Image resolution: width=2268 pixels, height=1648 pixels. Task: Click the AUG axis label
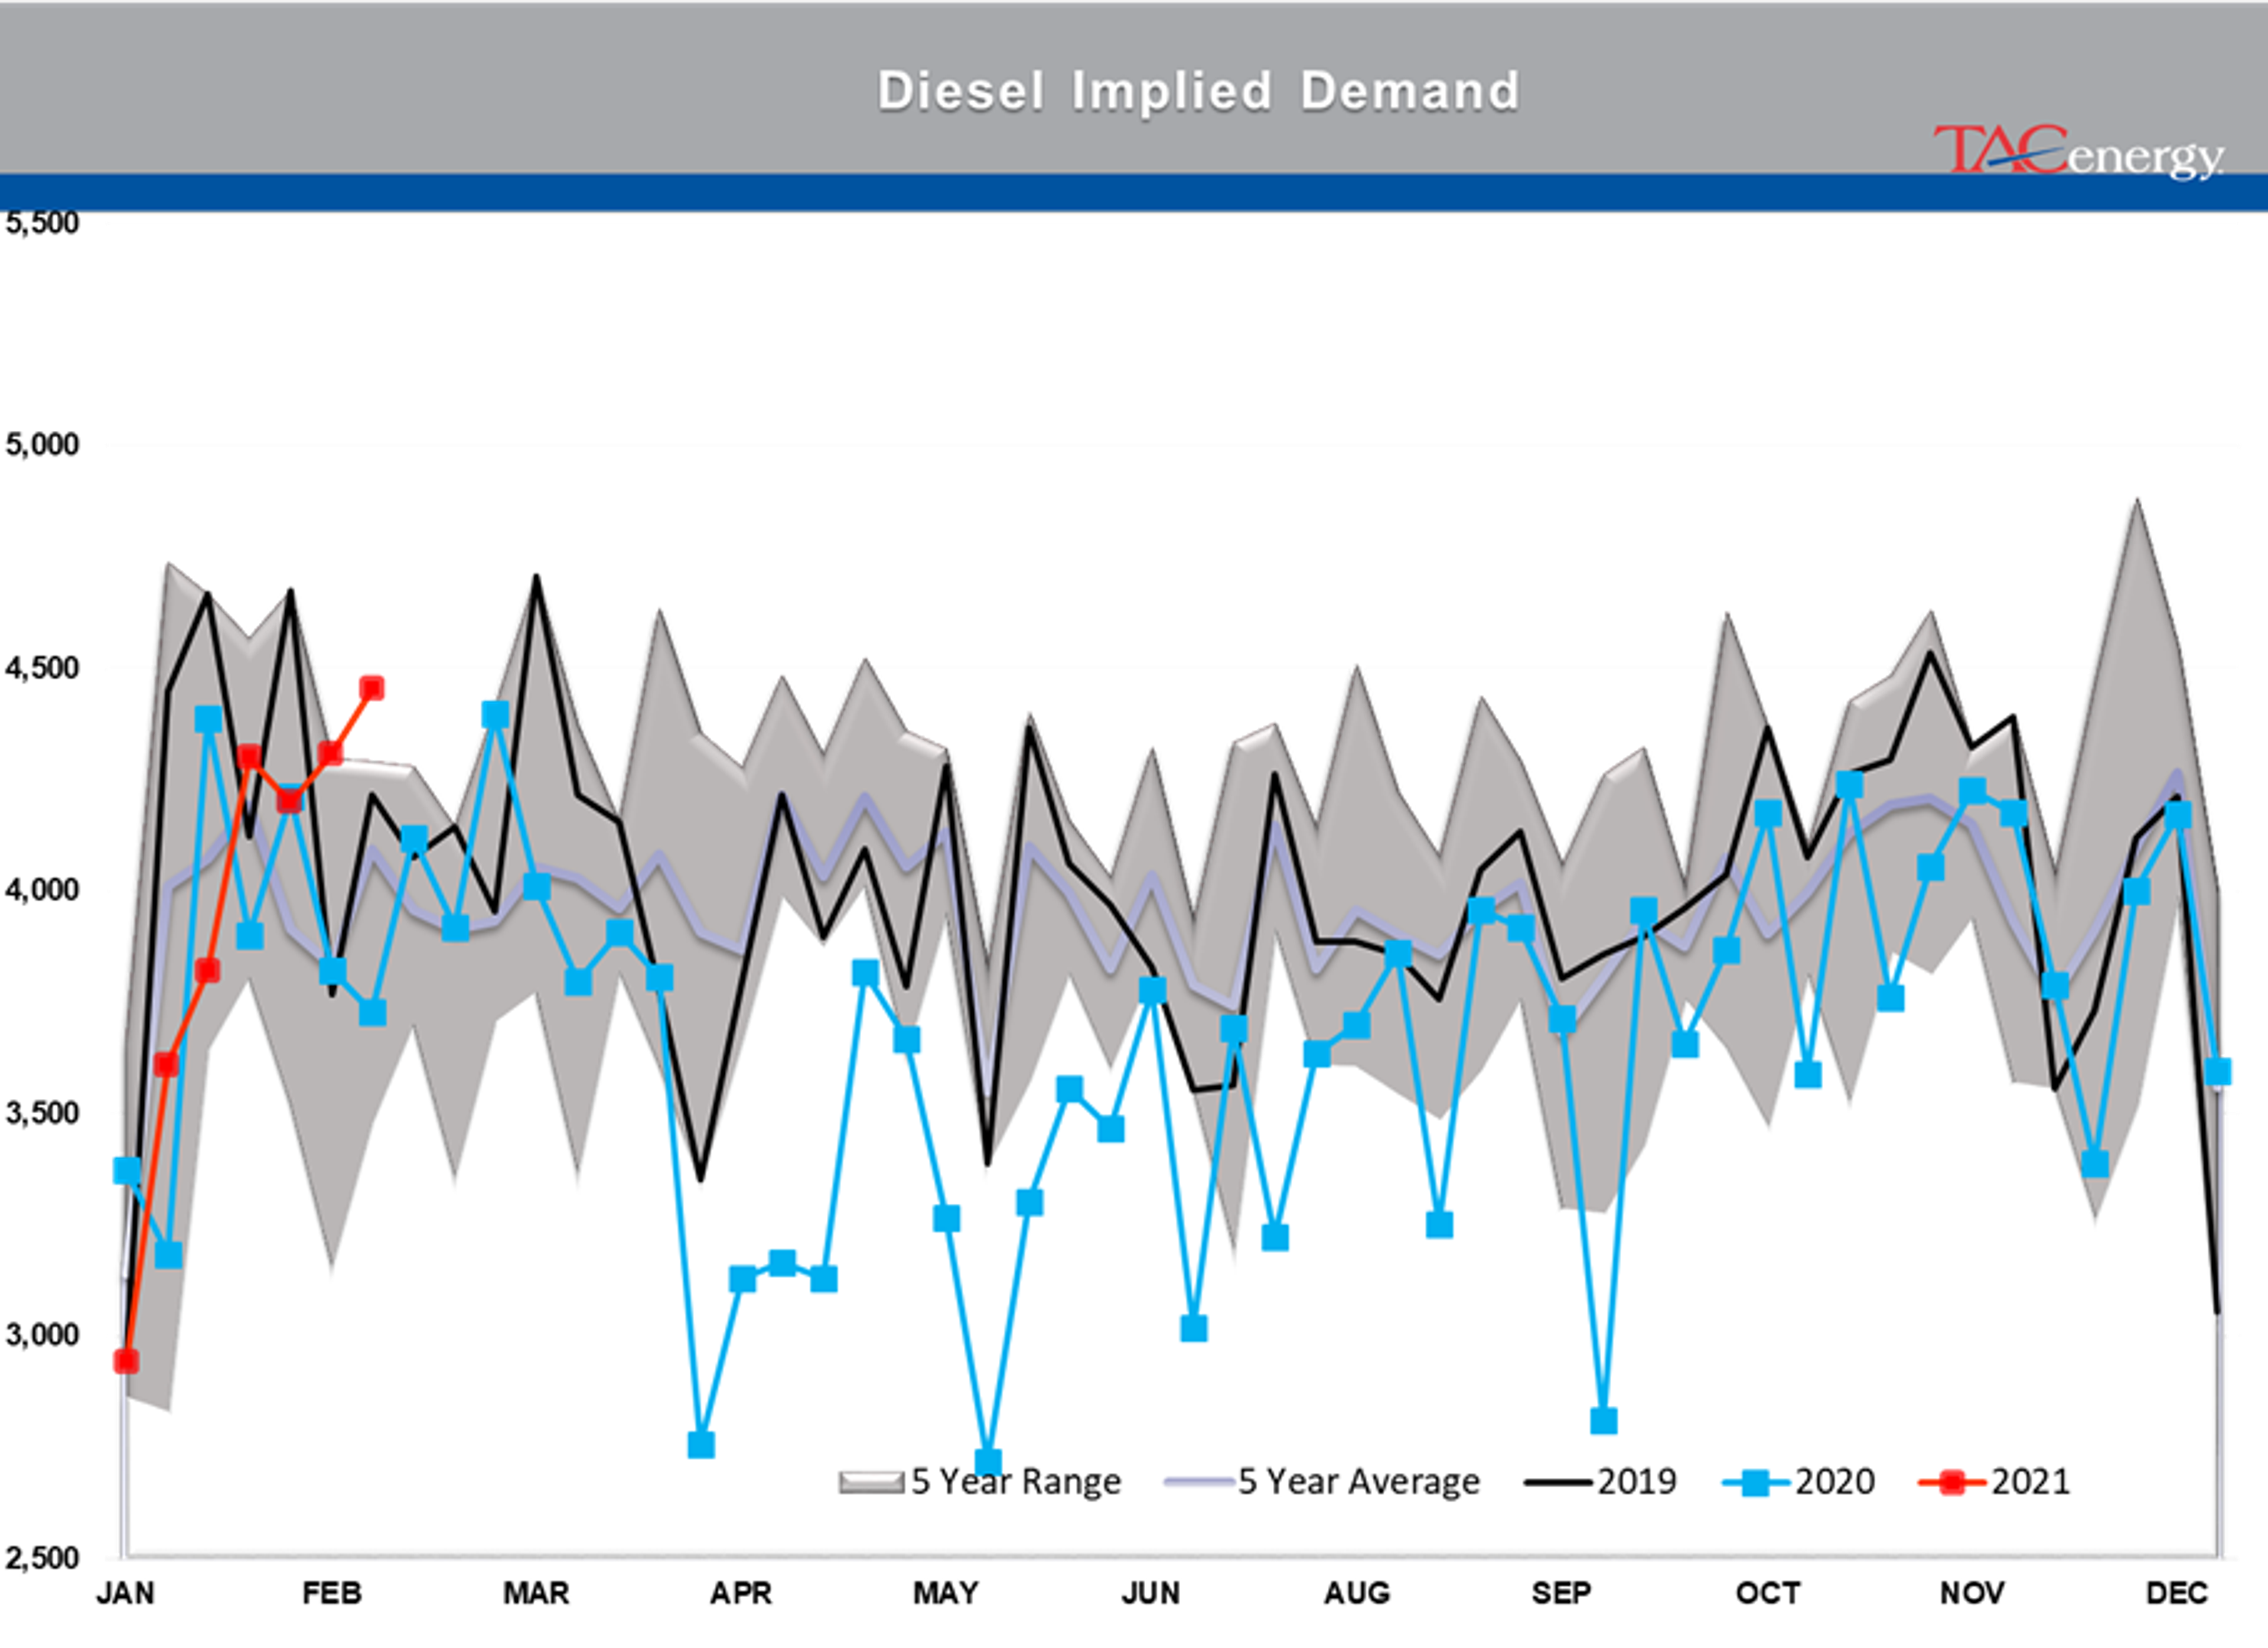[1357, 1594]
